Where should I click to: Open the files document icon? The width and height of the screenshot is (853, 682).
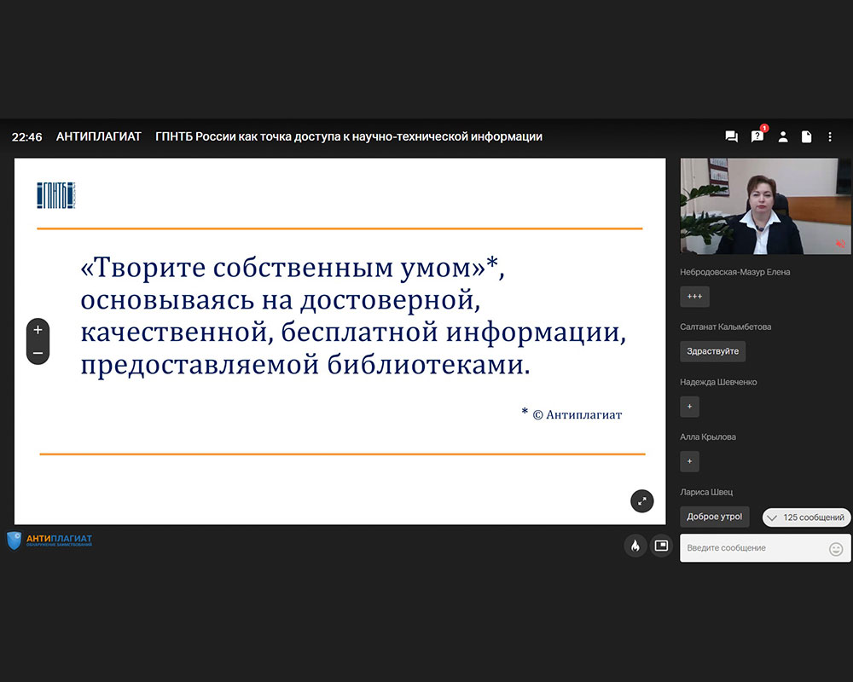pyautogui.click(x=807, y=137)
